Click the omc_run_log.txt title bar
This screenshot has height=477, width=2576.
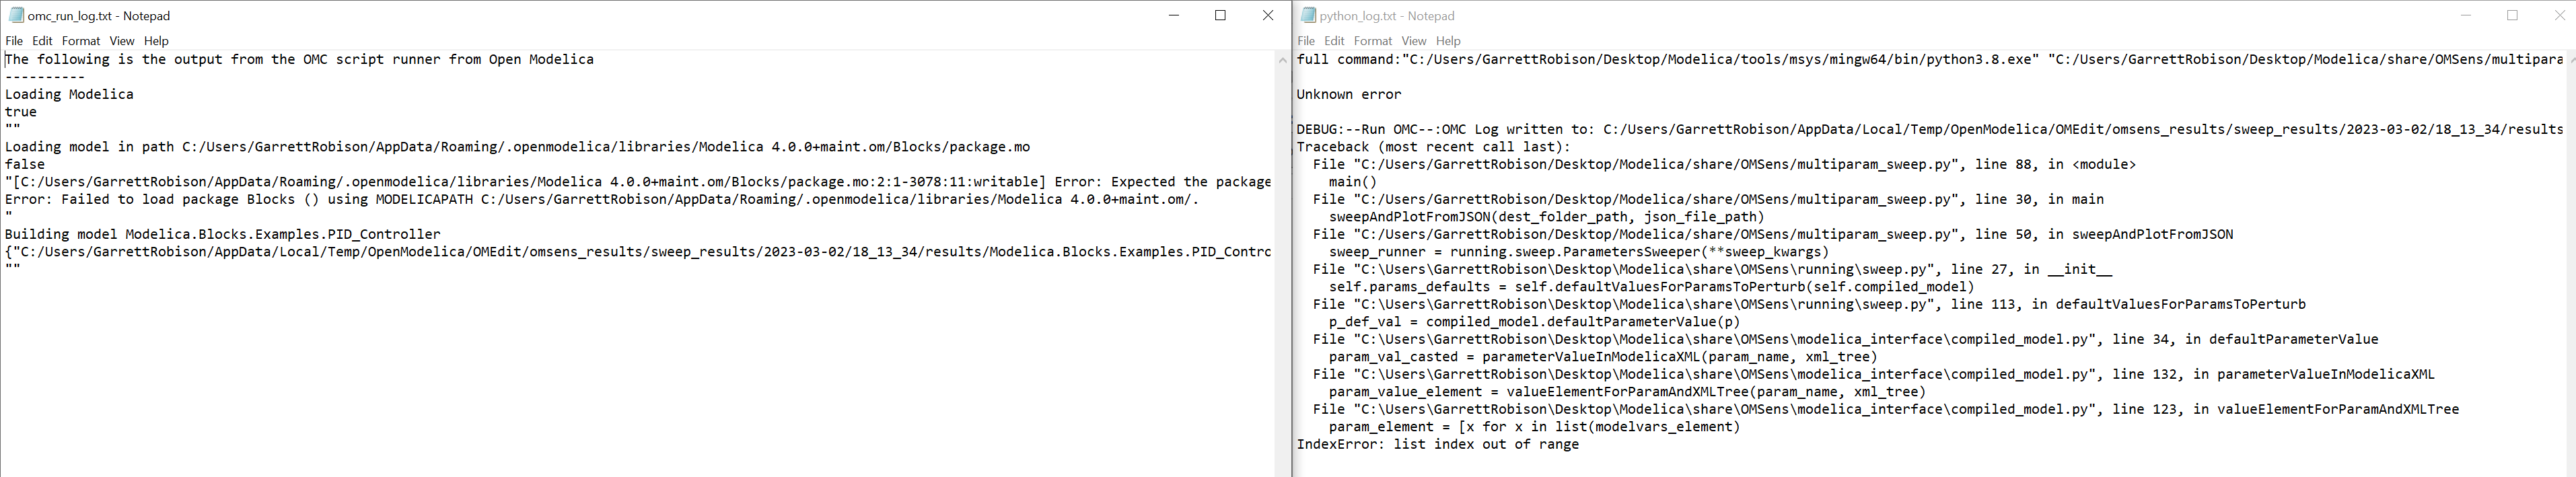coord(600,15)
